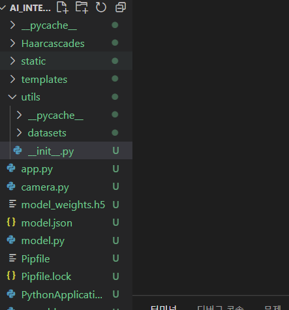Click the New File icon in explorer header
289x310 pixels.
tap(63, 7)
